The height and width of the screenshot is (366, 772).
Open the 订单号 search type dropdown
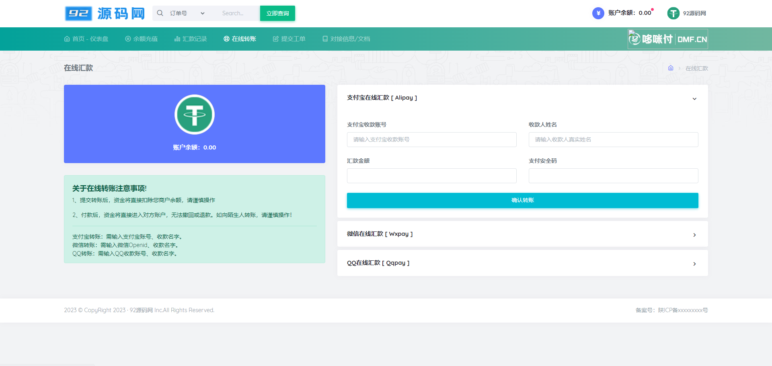tap(187, 13)
